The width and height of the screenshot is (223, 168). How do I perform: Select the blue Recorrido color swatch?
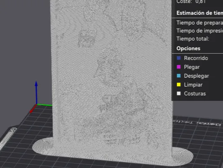[179, 58]
